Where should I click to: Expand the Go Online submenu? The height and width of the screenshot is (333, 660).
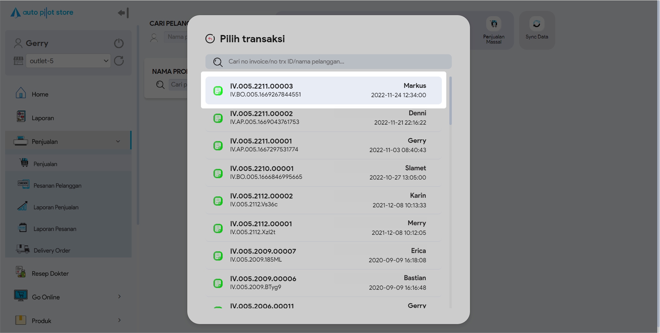click(119, 297)
